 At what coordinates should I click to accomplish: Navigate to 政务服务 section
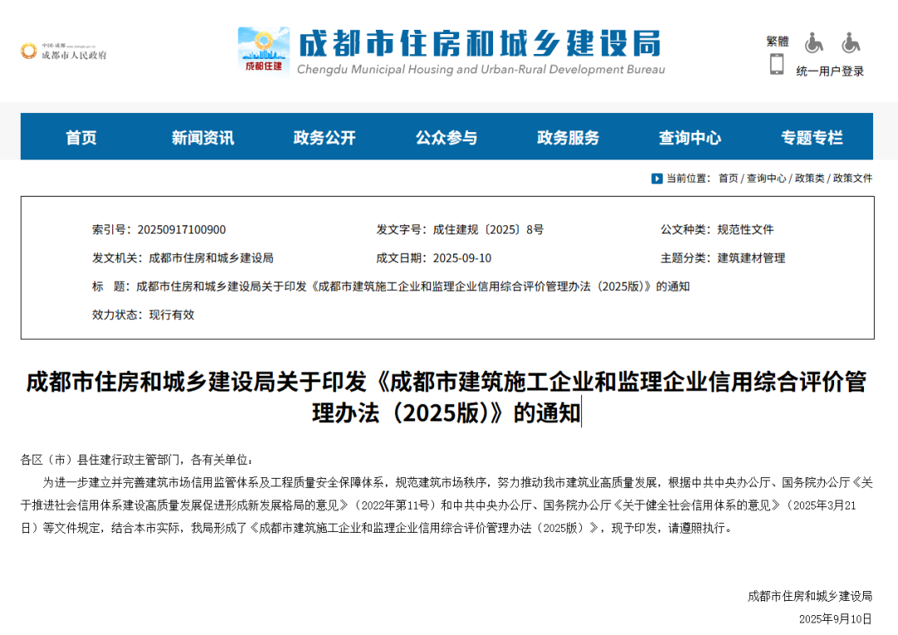(x=568, y=137)
